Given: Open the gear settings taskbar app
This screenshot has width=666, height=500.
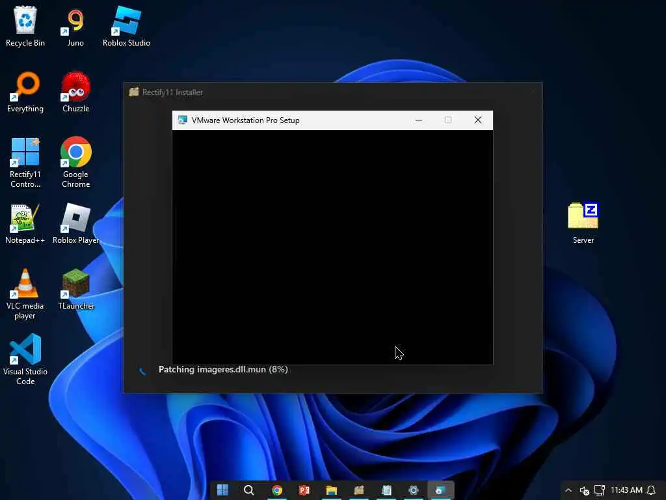Looking at the screenshot, I should [413, 490].
